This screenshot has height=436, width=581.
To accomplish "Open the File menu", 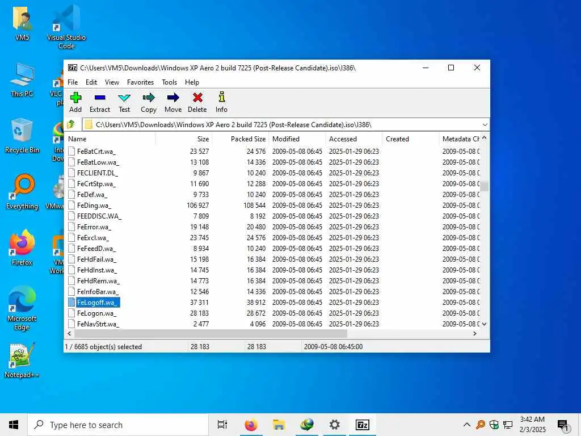I will pyautogui.click(x=73, y=82).
